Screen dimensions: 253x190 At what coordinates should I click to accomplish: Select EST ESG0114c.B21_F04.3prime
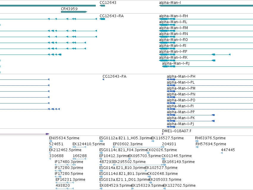point(123,150)
